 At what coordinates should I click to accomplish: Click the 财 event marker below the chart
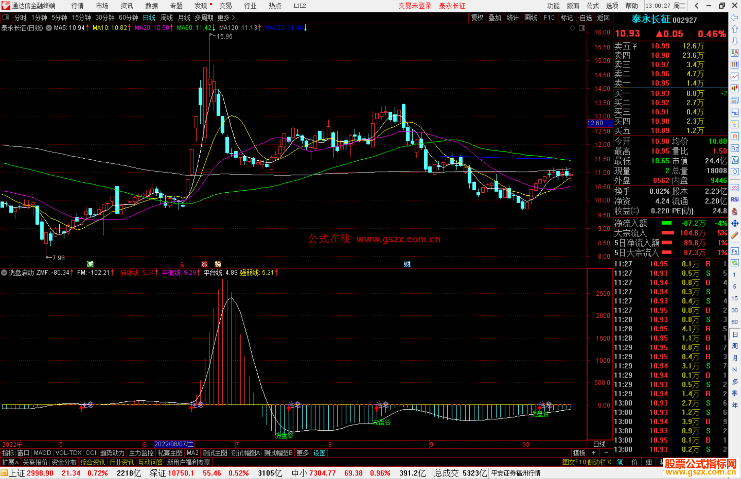click(x=407, y=264)
